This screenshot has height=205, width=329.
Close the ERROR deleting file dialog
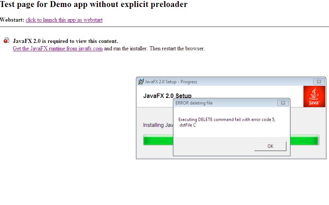click(283, 103)
